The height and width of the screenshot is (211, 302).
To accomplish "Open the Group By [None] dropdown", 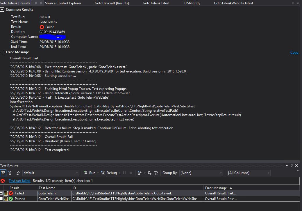I will (201, 173).
